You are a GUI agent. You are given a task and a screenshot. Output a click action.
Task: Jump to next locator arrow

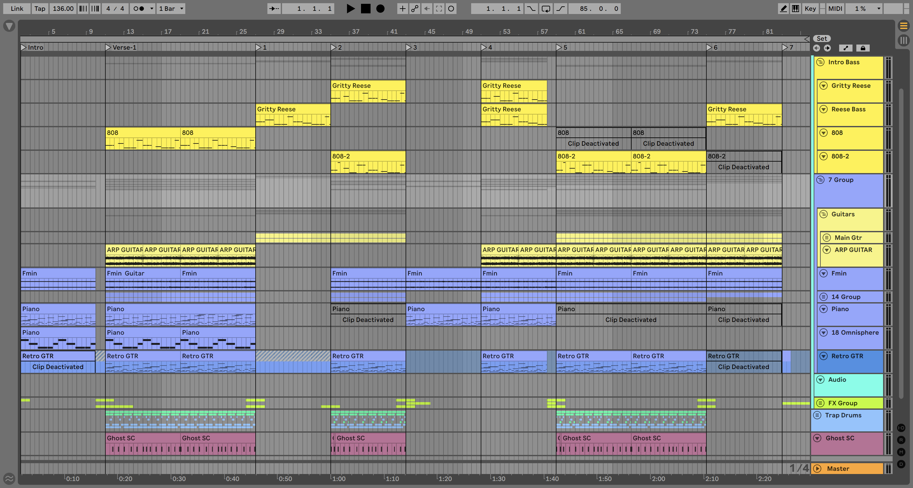(828, 48)
